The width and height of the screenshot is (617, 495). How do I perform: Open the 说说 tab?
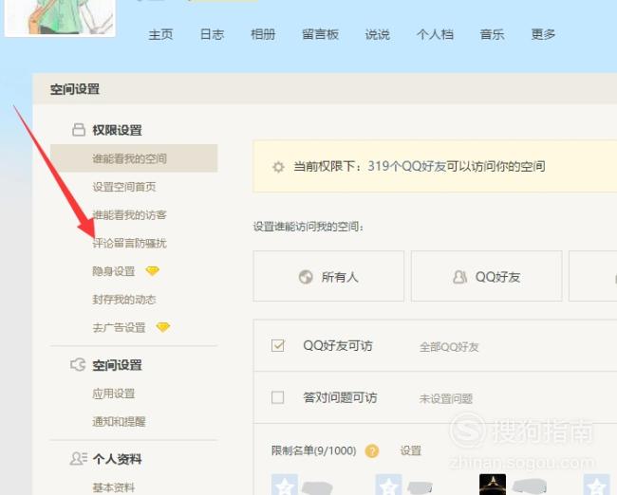click(378, 34)
